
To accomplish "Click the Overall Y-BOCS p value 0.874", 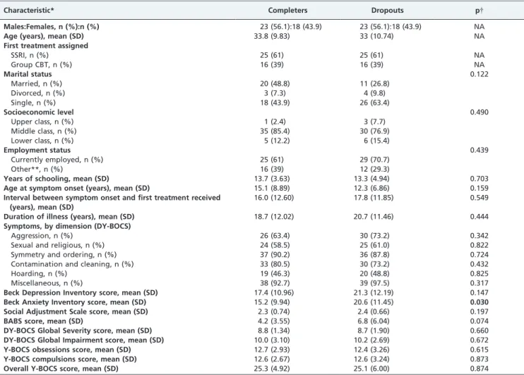I will (480, 369).
